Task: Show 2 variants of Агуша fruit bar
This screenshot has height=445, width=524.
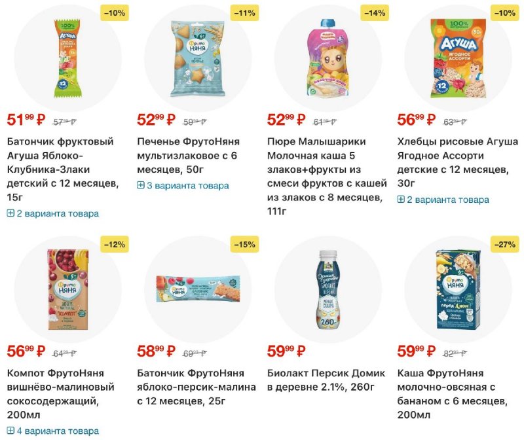Action: coord(58,213)
